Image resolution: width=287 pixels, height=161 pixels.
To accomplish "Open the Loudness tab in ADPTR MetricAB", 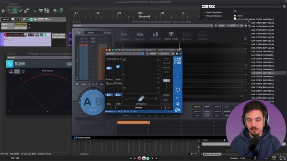I will 202,36.
